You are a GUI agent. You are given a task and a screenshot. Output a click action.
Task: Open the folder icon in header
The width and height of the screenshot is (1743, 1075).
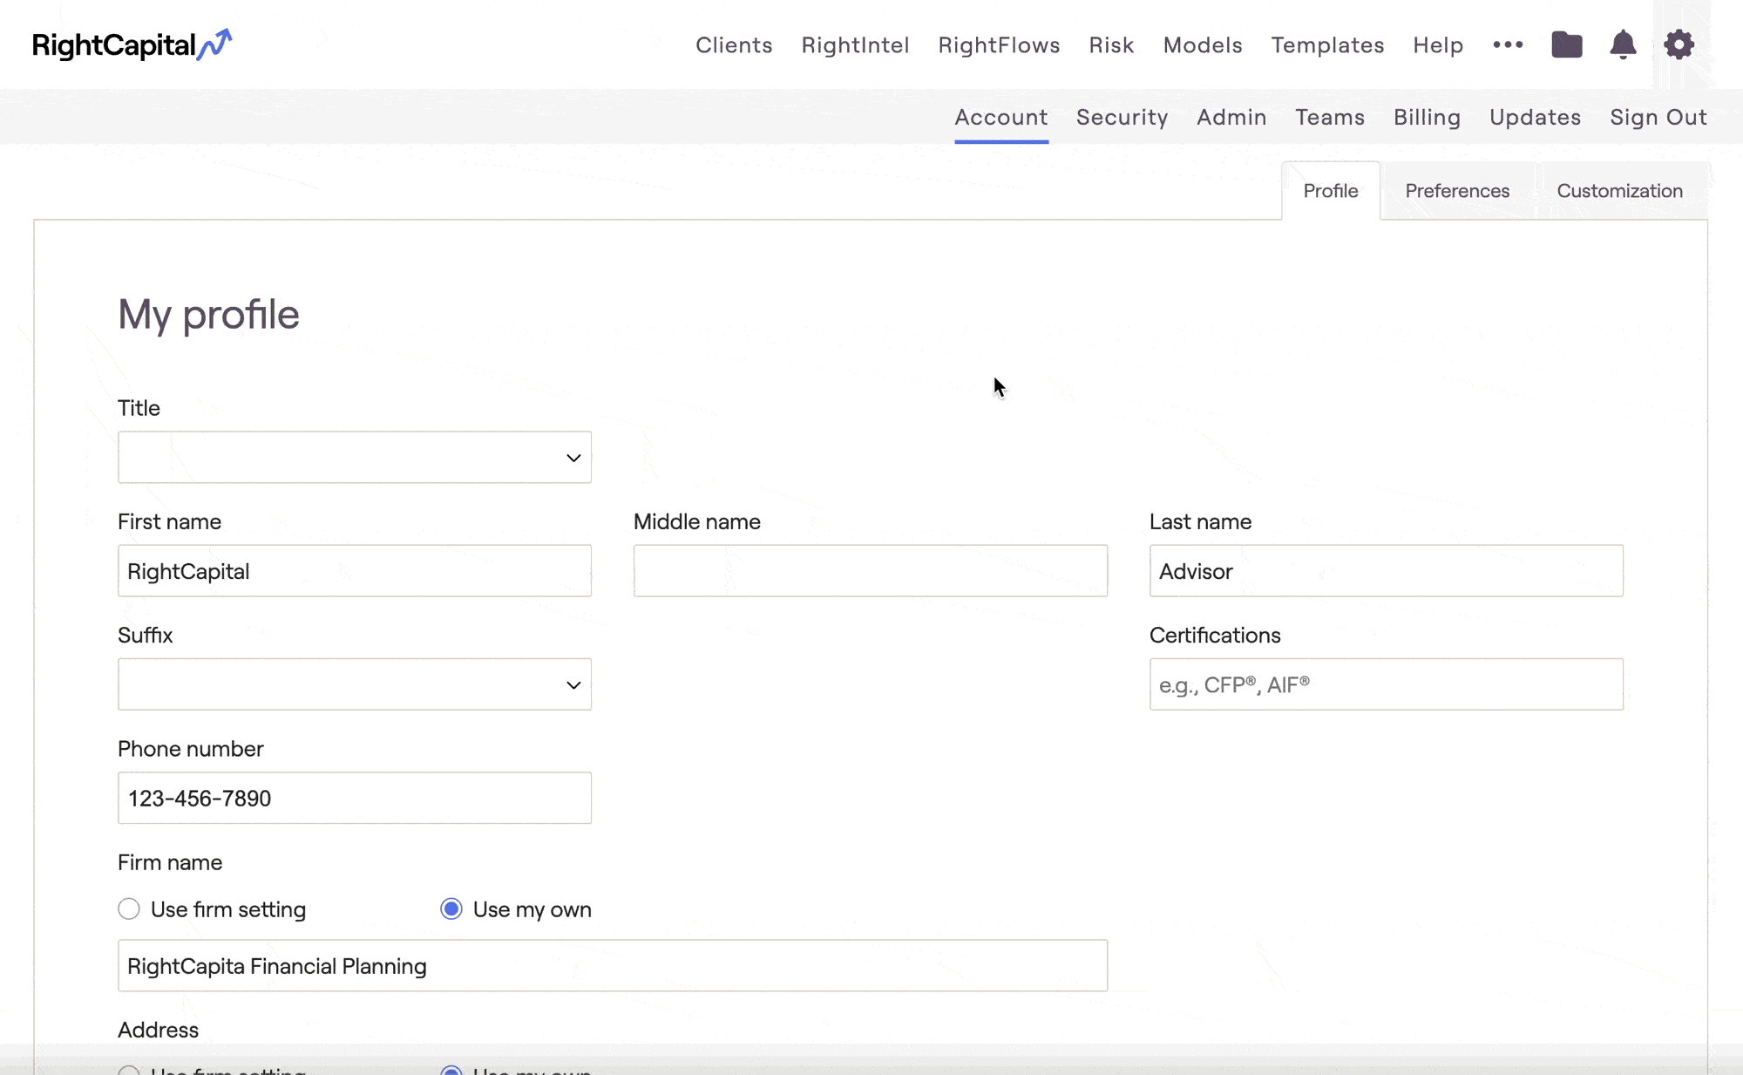(x=1566, y=44)
